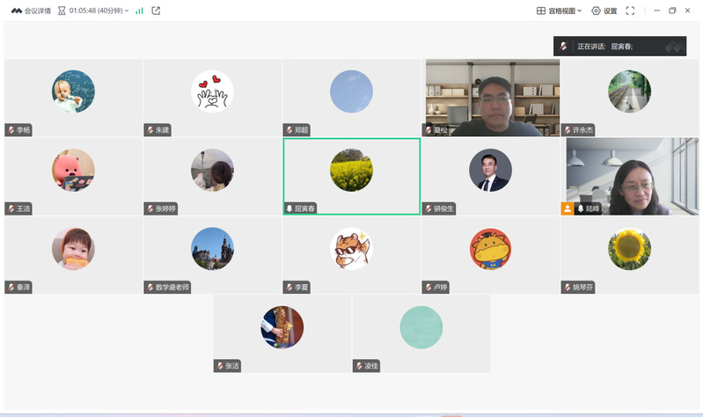Screen dimensions: 703x417
Task: Select 夏松's video tile
Action: click(492, 97)
